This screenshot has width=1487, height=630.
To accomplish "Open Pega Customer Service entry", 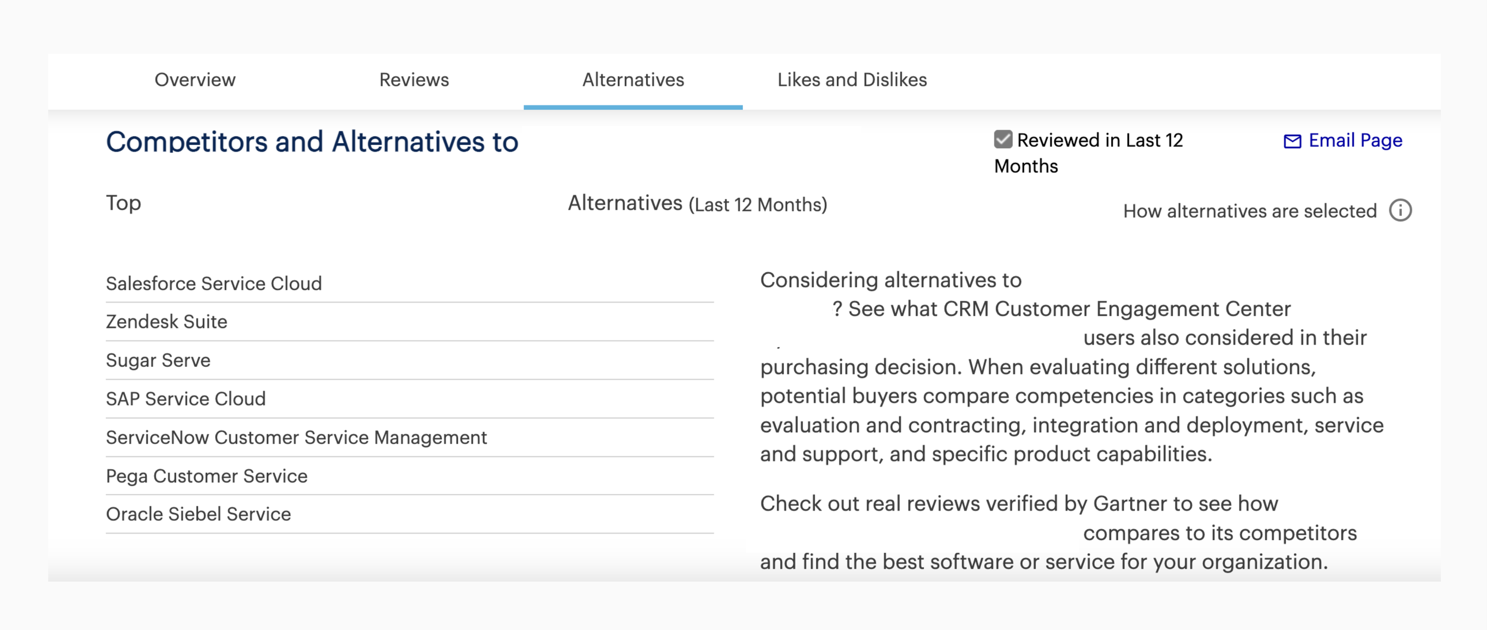I will pos(206,476).
